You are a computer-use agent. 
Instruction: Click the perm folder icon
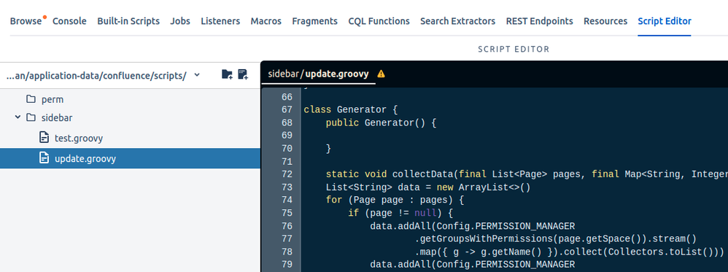(31, 99)
